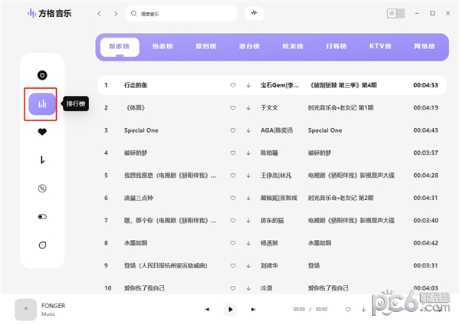Download the current track in player bar

pyautogui.click(x=363, y=310)
